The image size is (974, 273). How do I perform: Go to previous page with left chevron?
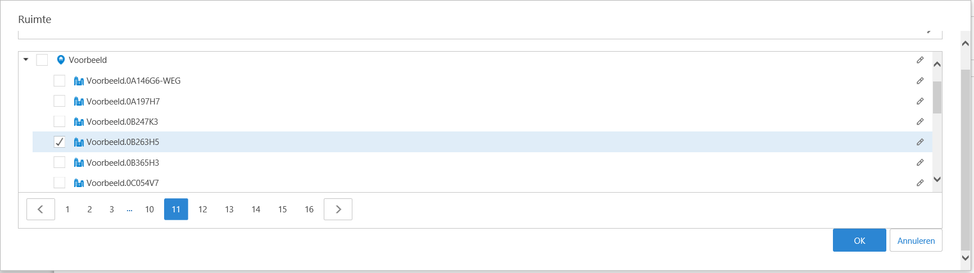pyautogui.click(x=40, y=209)
